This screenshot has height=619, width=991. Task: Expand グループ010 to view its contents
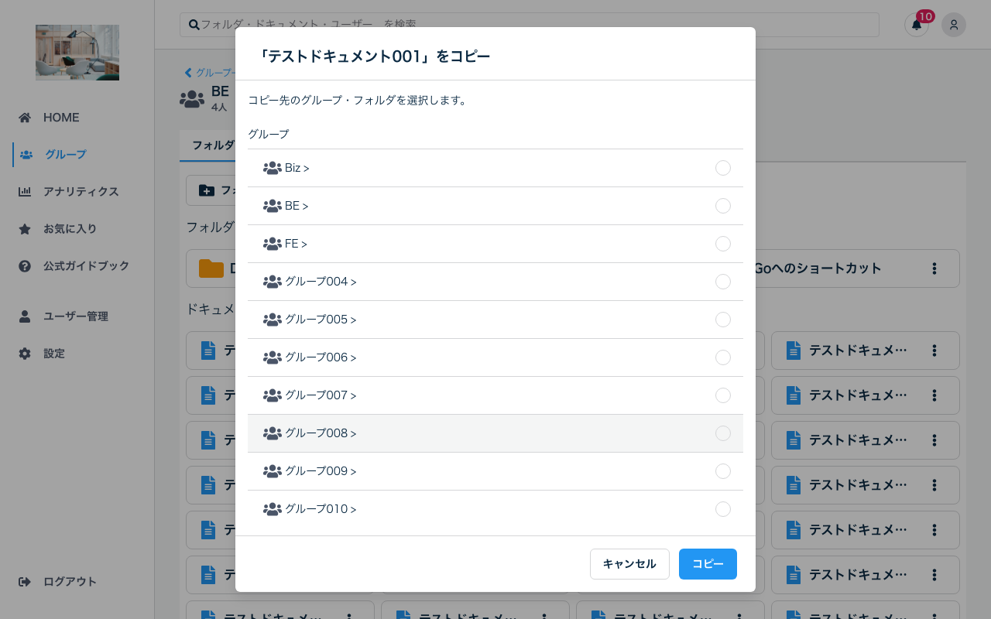point(353,509)
